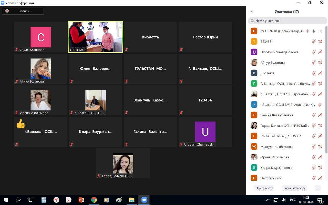Open Google Chrome from the taskbar
The width and height of the screenshot is (328, 205).
pyautogui.click(x=94, y=200)
